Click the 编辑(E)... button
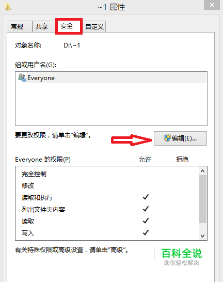The height and width of the screenshot is (282, 223). coord(180,138)
